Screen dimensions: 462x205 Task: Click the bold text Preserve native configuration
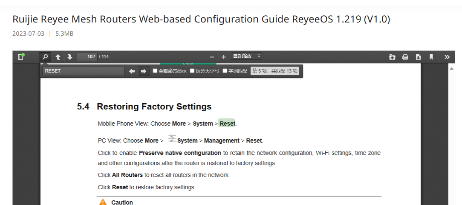[x=180, y=153]
